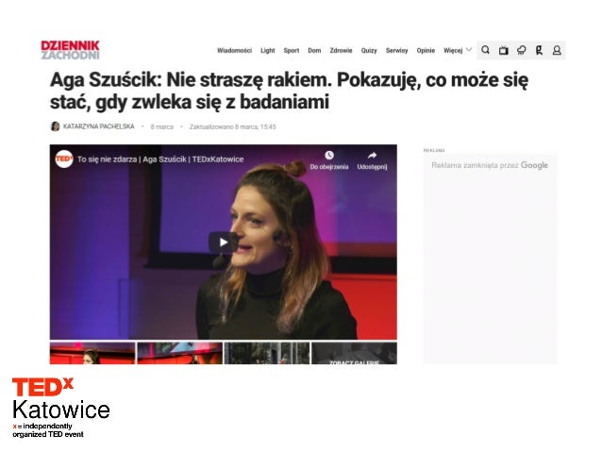This screenshot has height=452, width=602.
Task: Click the video title To się nie zdarza
Action: [x=160, y=159]
